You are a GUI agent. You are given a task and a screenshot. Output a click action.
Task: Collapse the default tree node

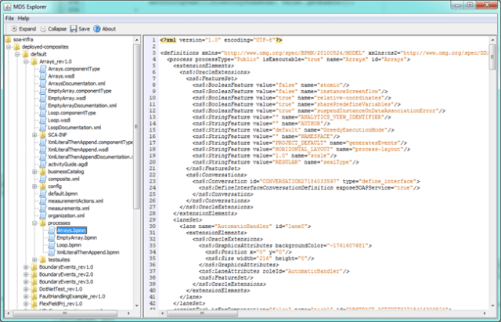(x=17, y=54)
